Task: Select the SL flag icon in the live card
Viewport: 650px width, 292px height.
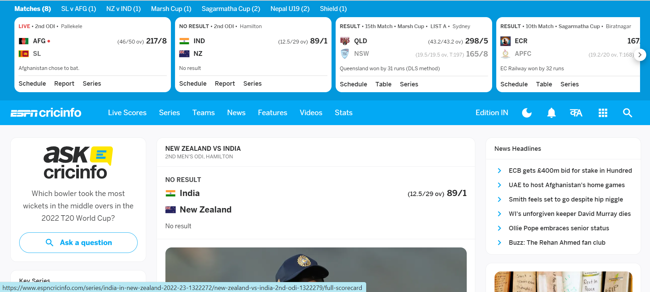Action: coord(24,54)
